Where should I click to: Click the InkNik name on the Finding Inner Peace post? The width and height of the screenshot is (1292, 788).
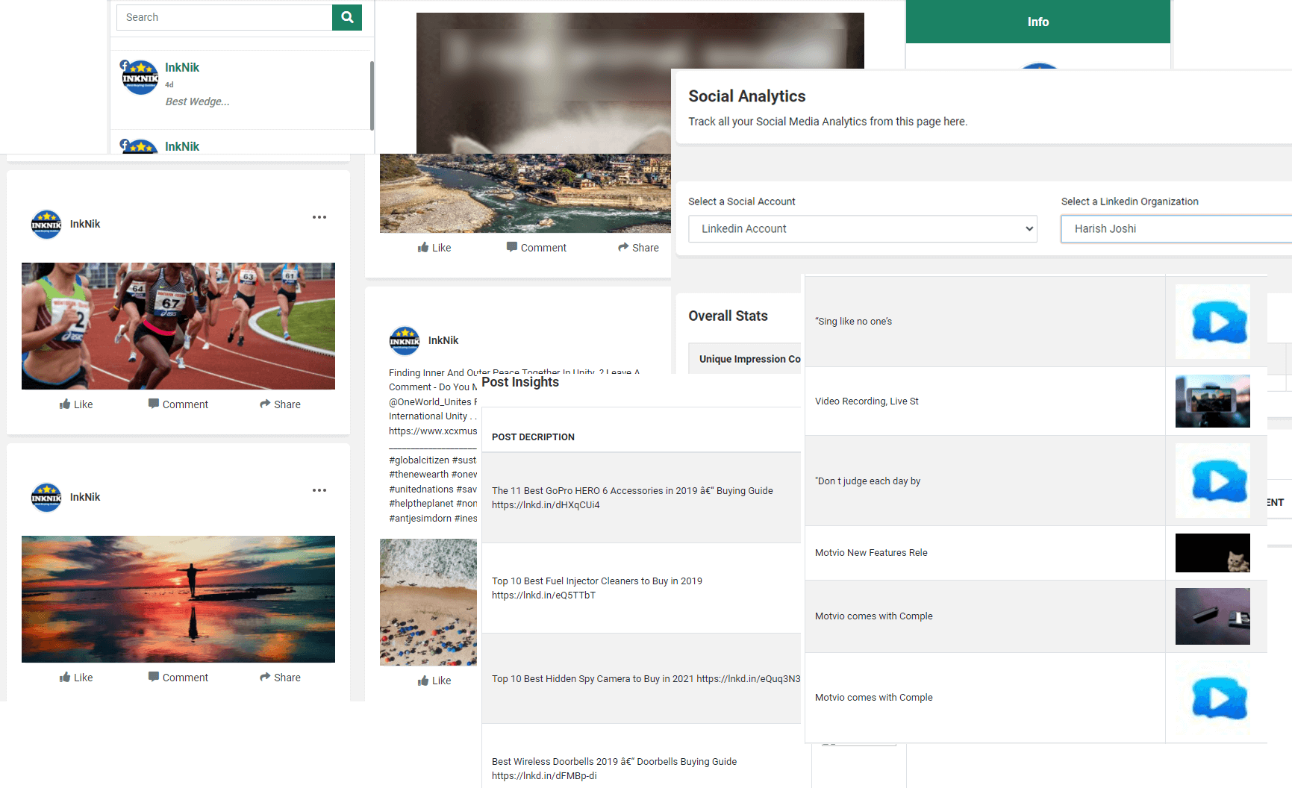tap(443, 340)
